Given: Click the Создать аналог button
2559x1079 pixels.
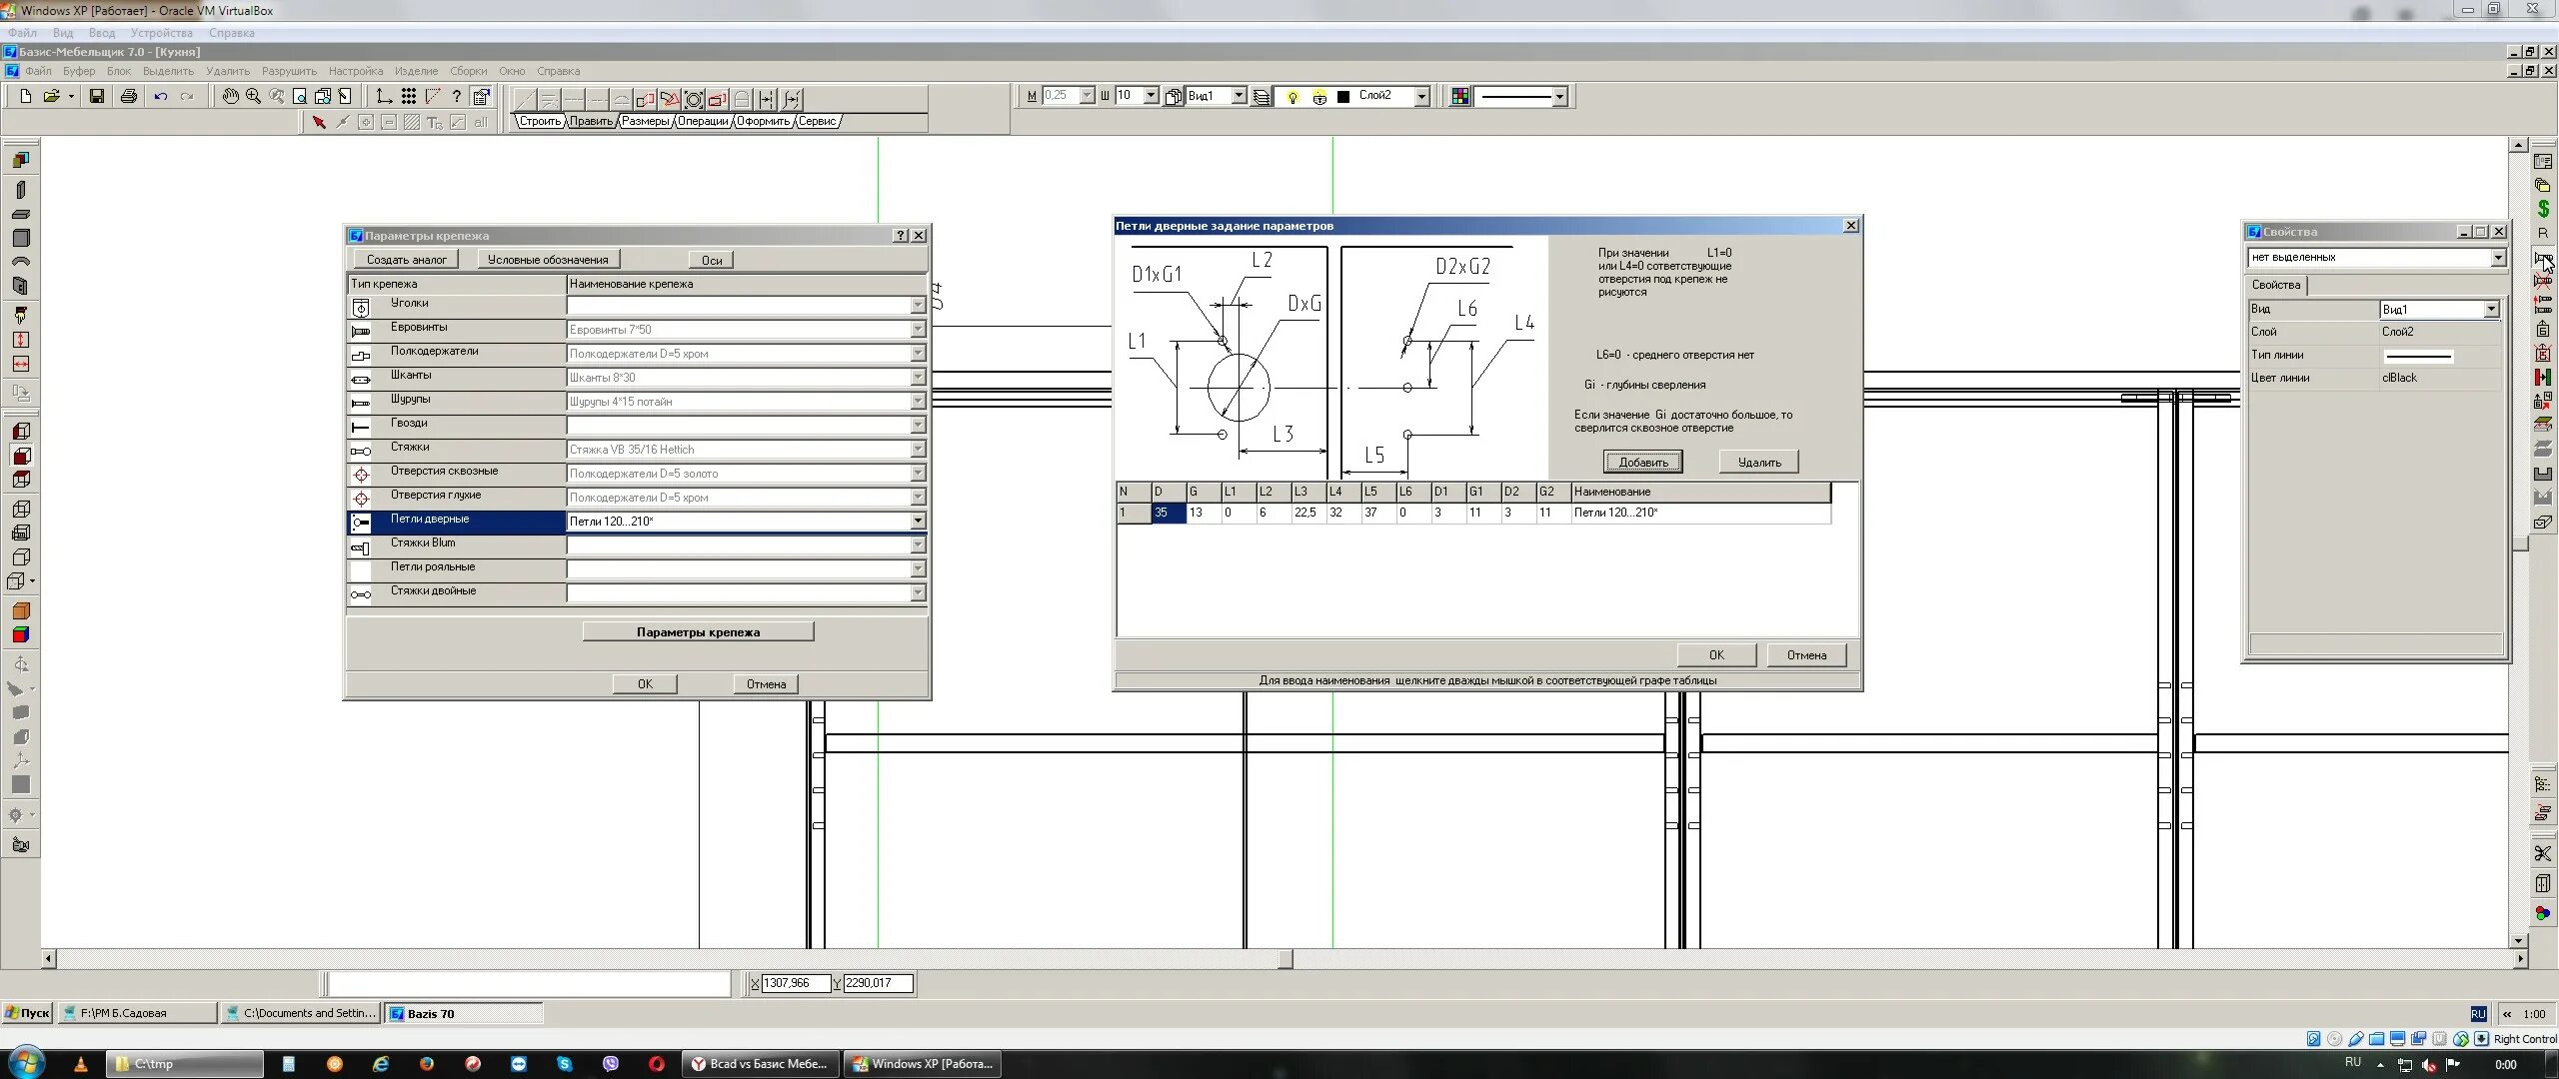Looking at the screenshot, I should point(406,260).
